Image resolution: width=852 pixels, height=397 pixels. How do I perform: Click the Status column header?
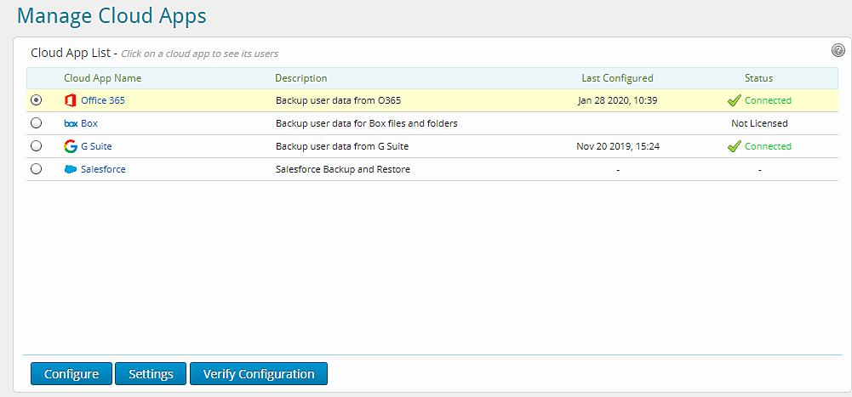758,78
